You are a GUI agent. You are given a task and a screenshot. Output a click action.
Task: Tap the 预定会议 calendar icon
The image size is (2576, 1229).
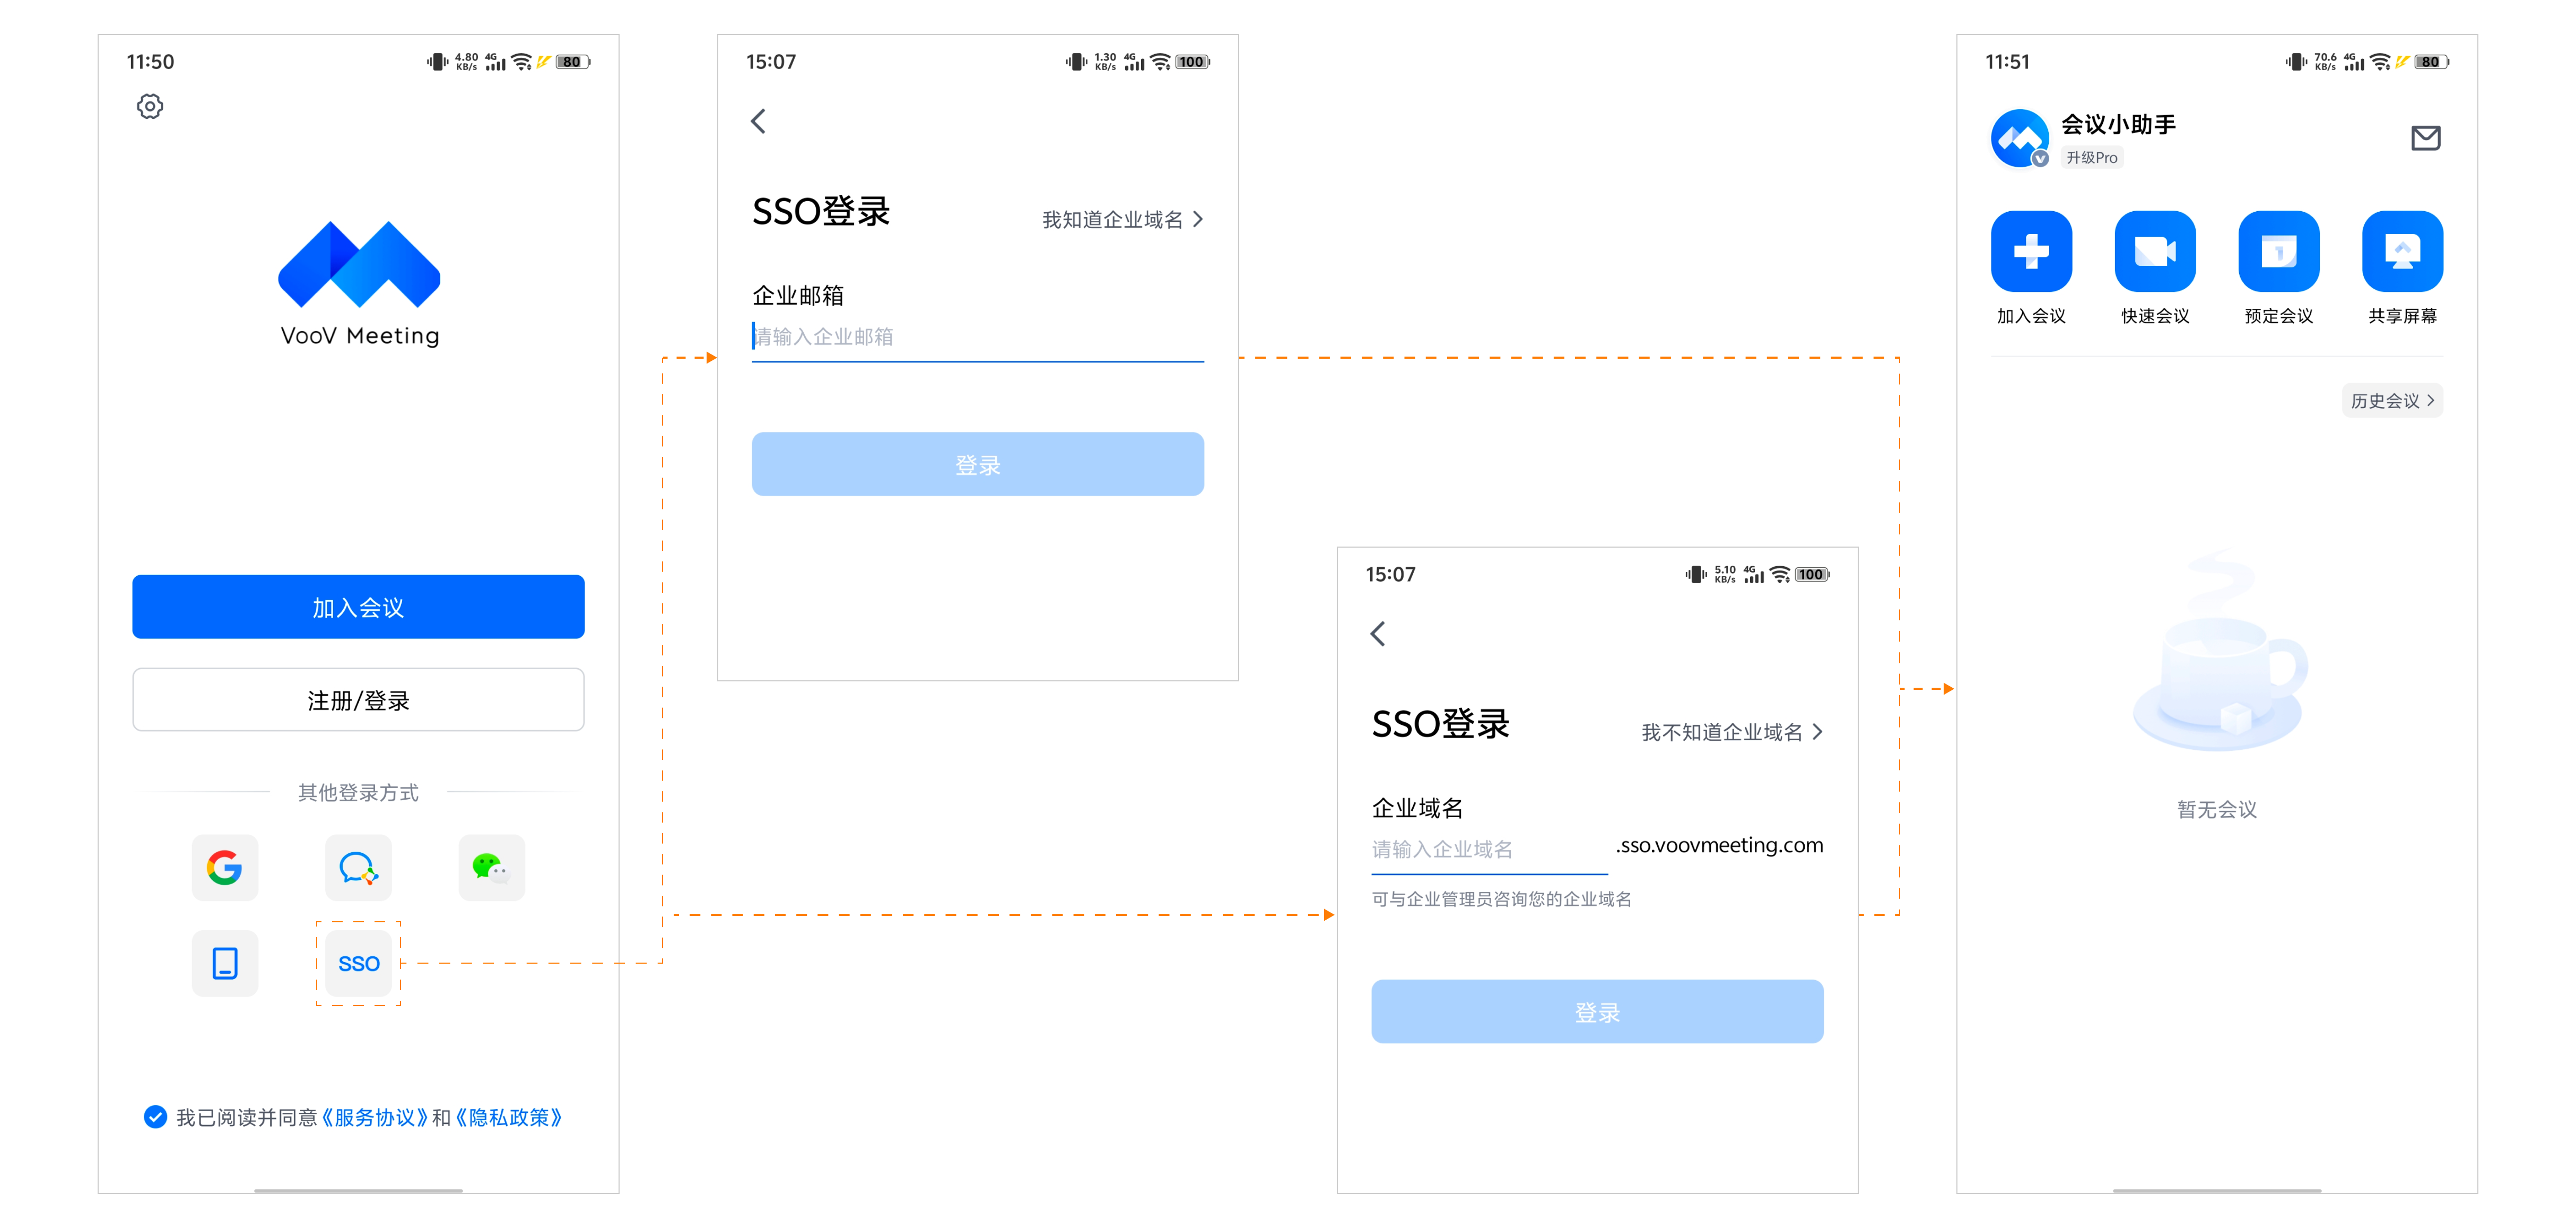point(2278,251)
